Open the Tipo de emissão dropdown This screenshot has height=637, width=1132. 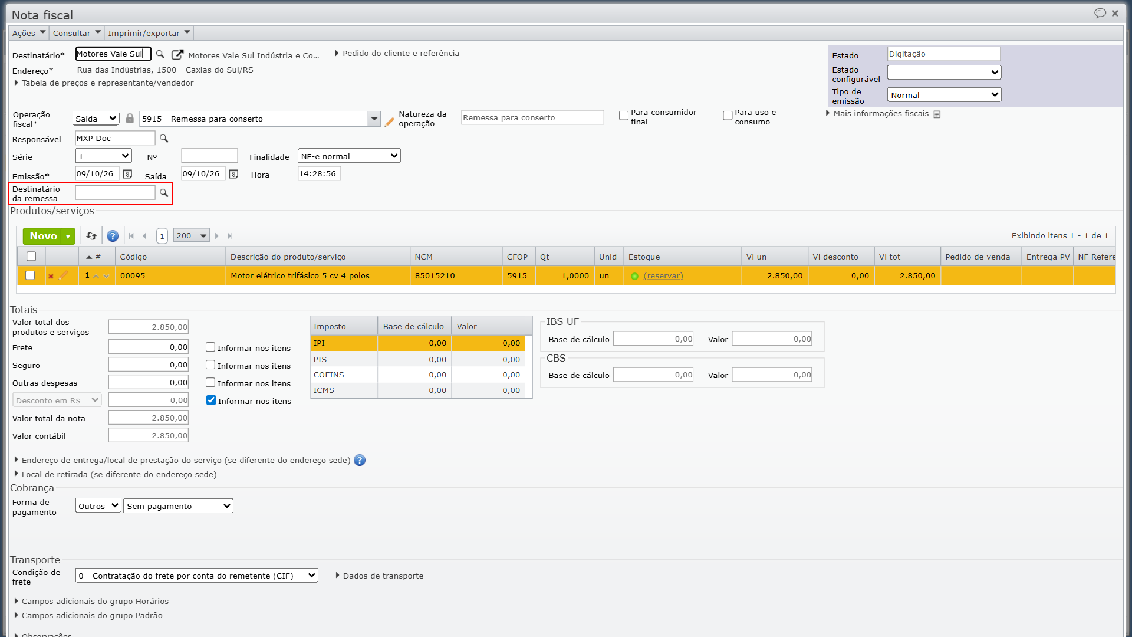[944, 95]
